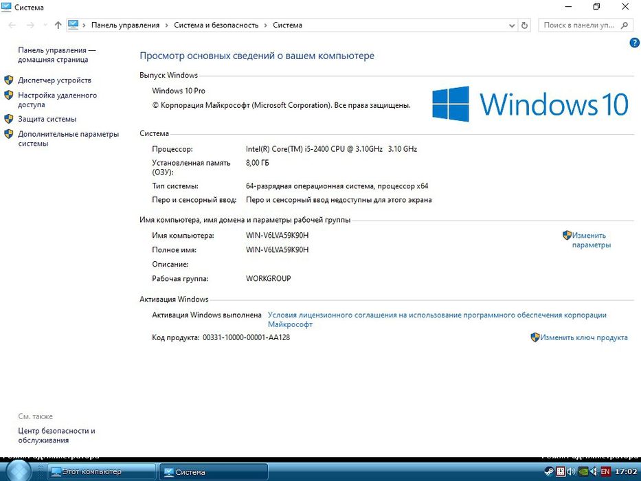Click the clock-calendar tray icon beside Steam

coord(561,471)
